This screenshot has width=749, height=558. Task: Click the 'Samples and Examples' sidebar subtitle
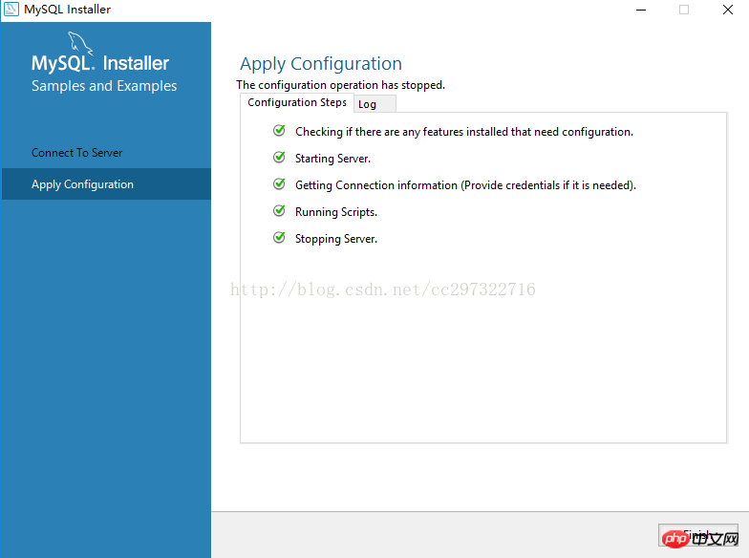[x=104, y=86]
